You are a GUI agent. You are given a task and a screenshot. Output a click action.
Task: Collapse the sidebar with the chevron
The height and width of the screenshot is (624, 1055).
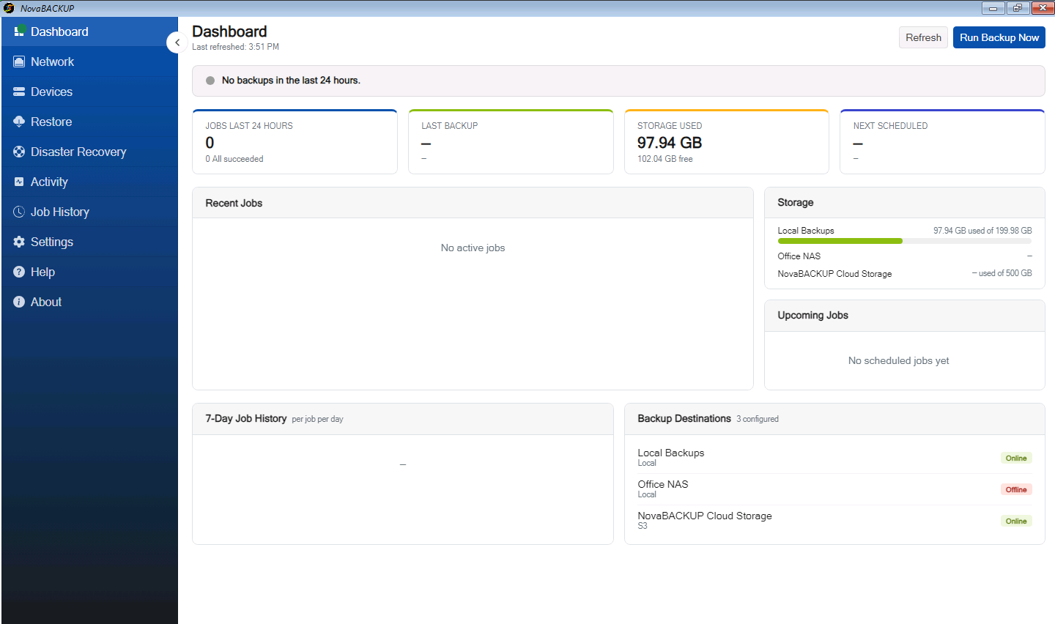pyautogui.click(x=177, y=42)
